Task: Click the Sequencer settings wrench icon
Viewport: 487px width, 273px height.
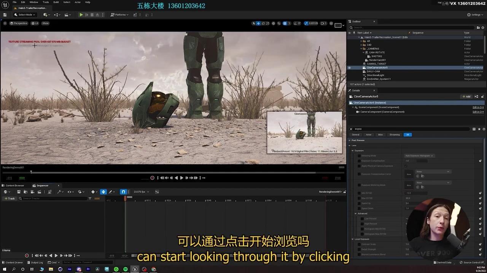Action: click(x=59, y=191)
